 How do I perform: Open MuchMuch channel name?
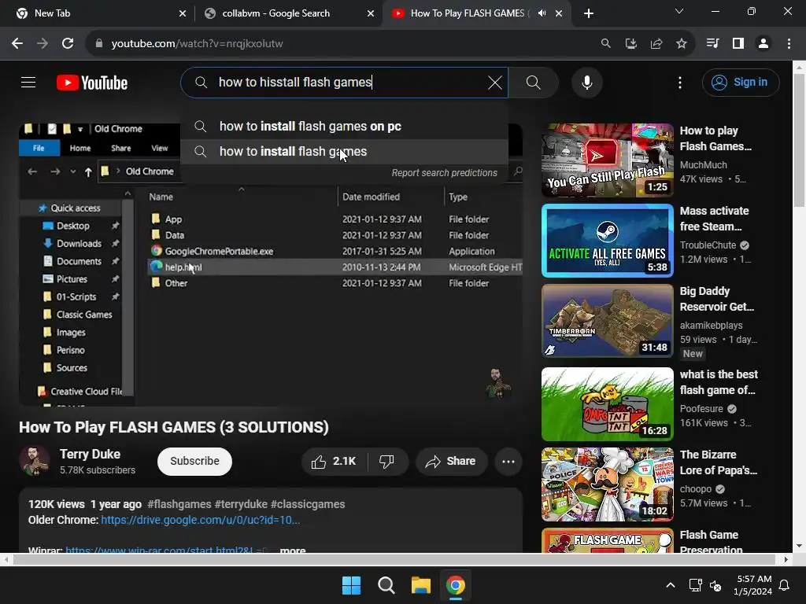703,165
